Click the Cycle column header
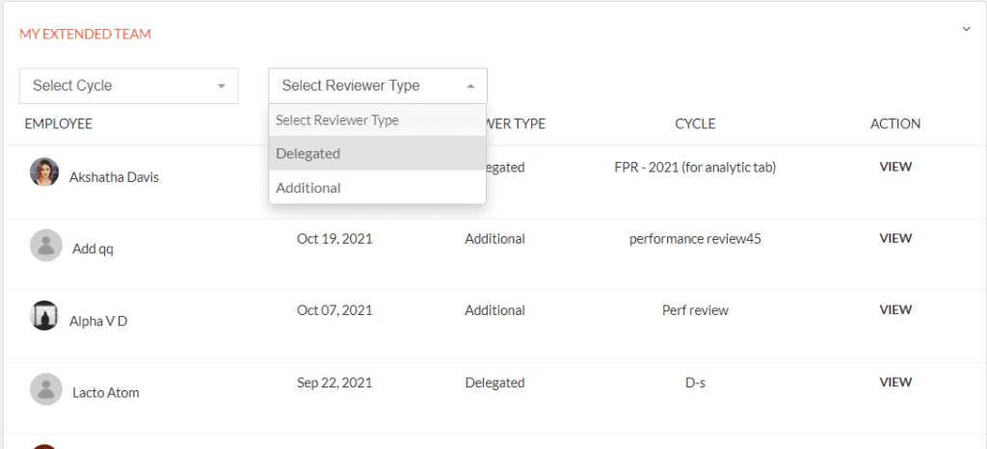The height and width of the screenshot is (449, 987). (695, 124)
